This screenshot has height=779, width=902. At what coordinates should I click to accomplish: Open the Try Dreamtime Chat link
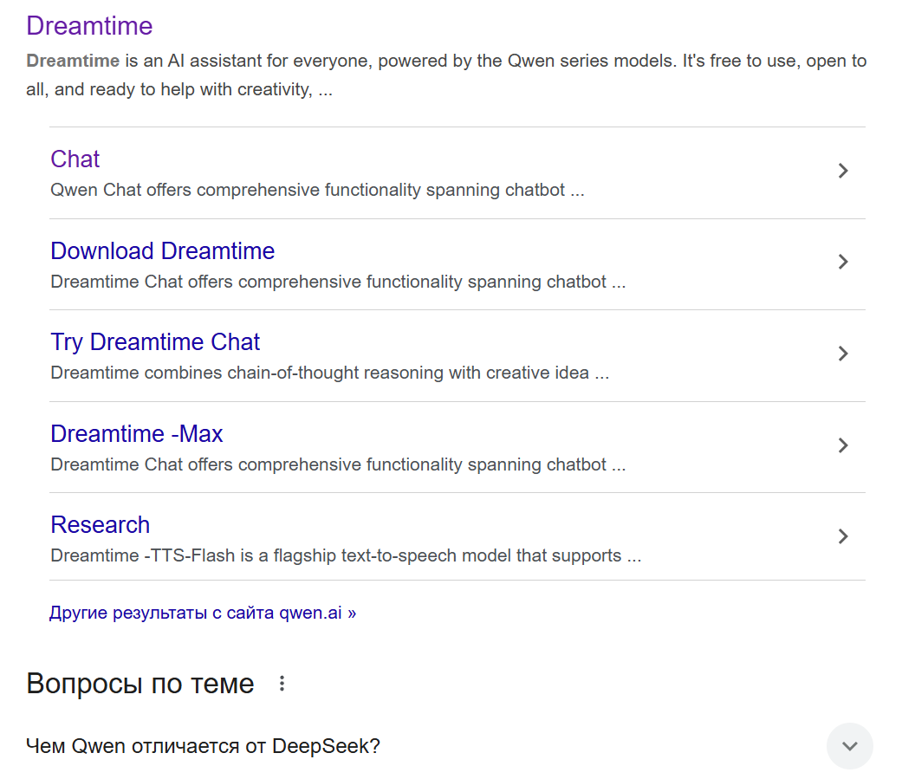point(155,342)
